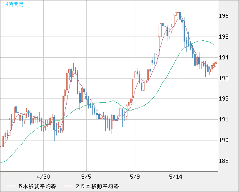Viewport: 239px width, 192px height.
Task: Click the 192 price axis label
Action: tap(224, 99)
